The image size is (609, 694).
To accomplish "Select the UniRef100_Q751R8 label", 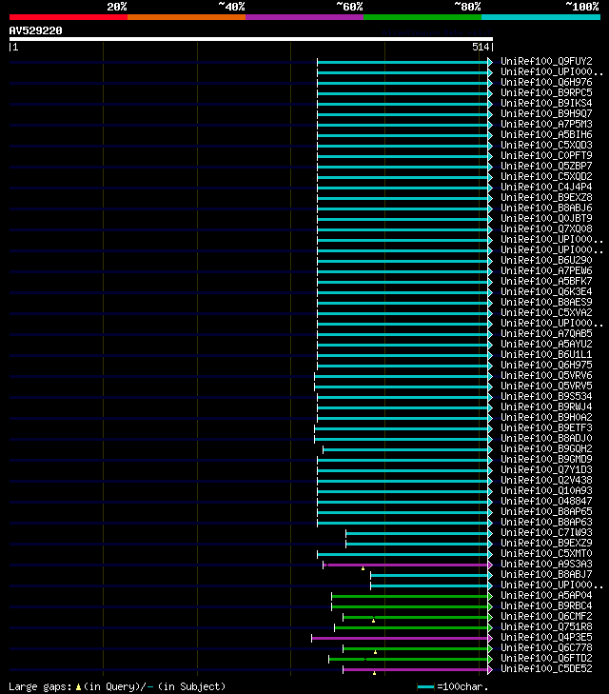I will click(x=546, y=626).
